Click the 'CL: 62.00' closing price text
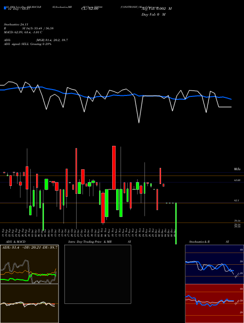This screenshot has width=244, height=323. coord(90,9)
